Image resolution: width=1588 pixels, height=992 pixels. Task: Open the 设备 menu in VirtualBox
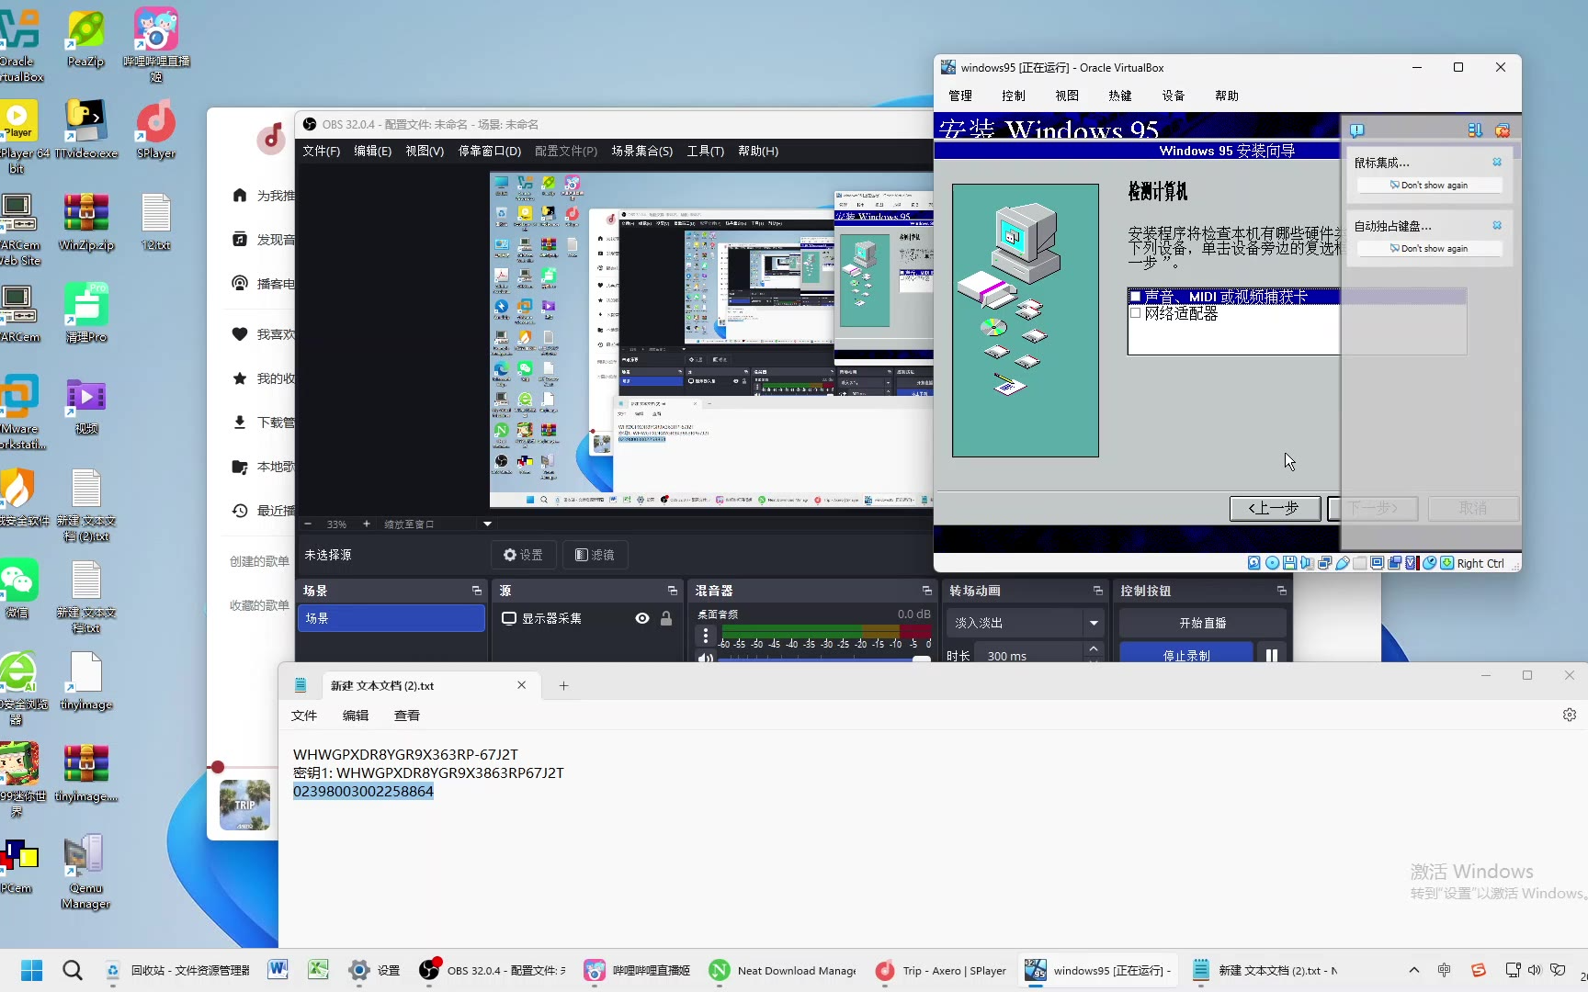click(x=1173, y=96)
